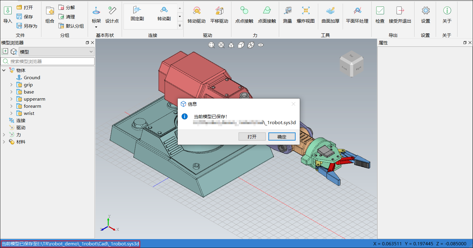Open the 测量 measure tool

pyautogui.click(x=287, y=14)
